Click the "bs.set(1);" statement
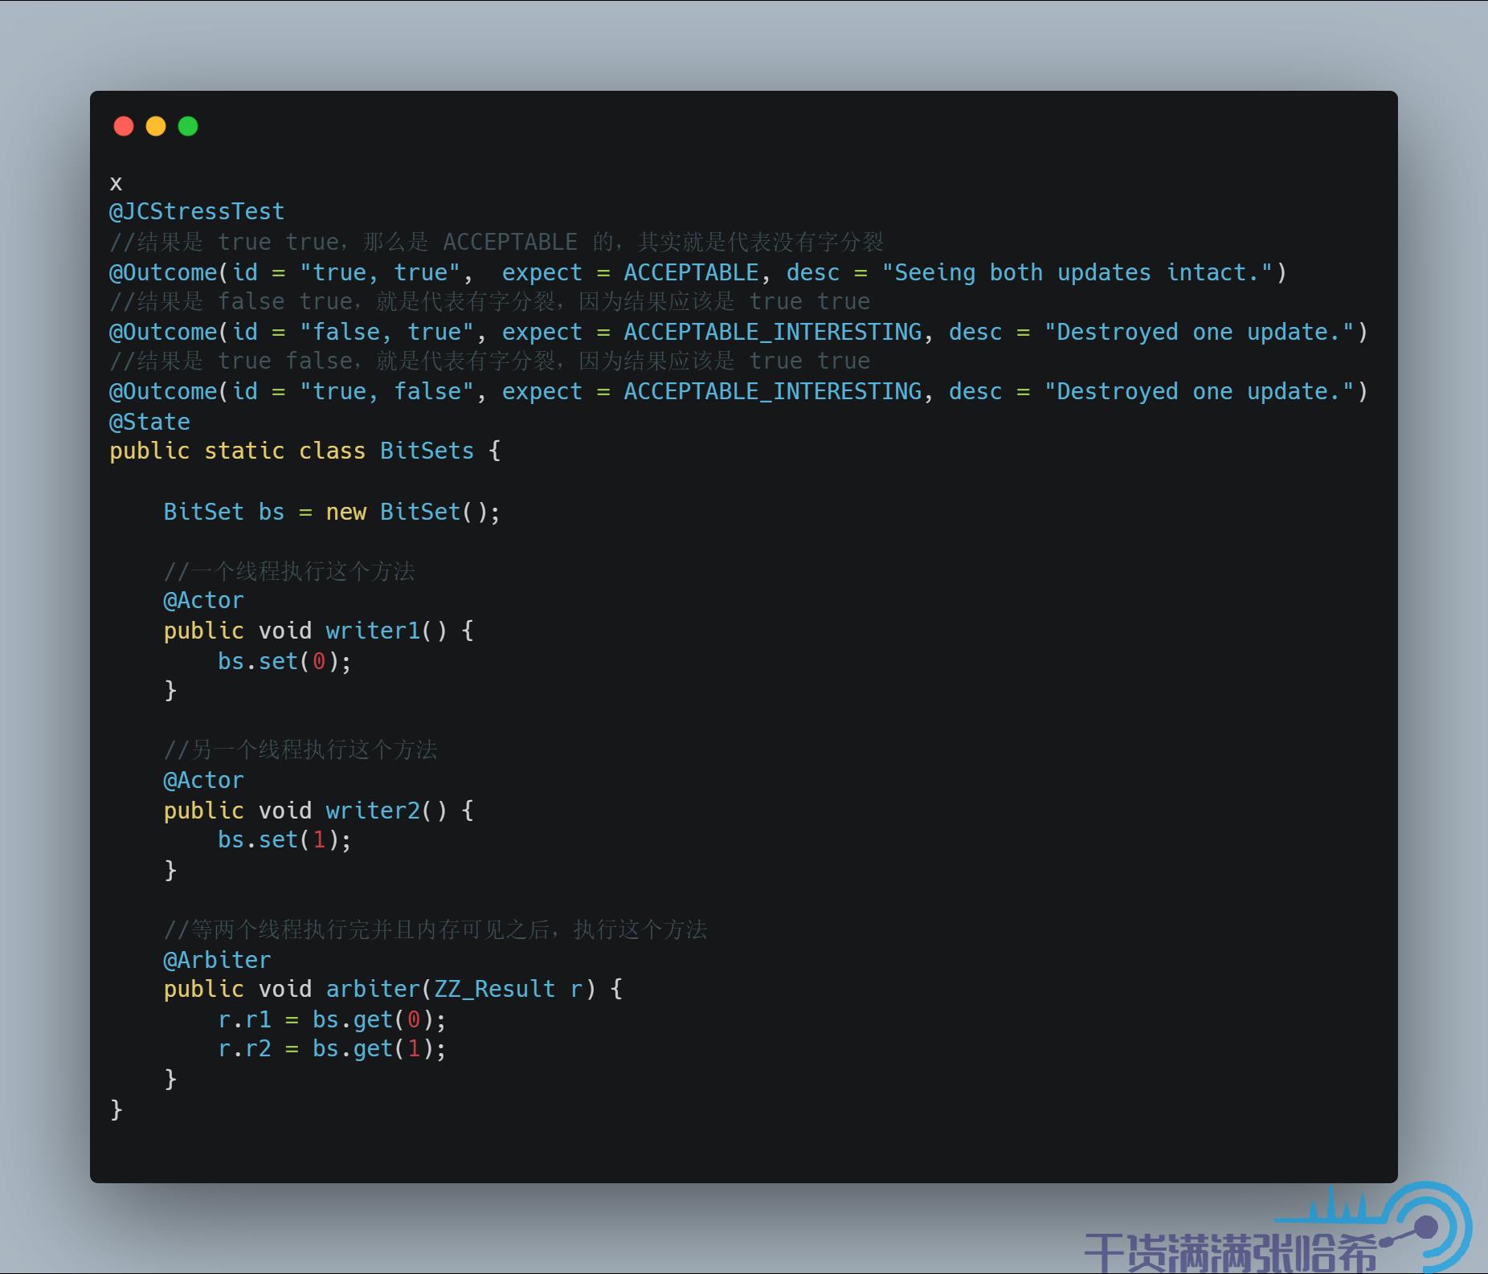1488x1274 pixels. point(284,839)
